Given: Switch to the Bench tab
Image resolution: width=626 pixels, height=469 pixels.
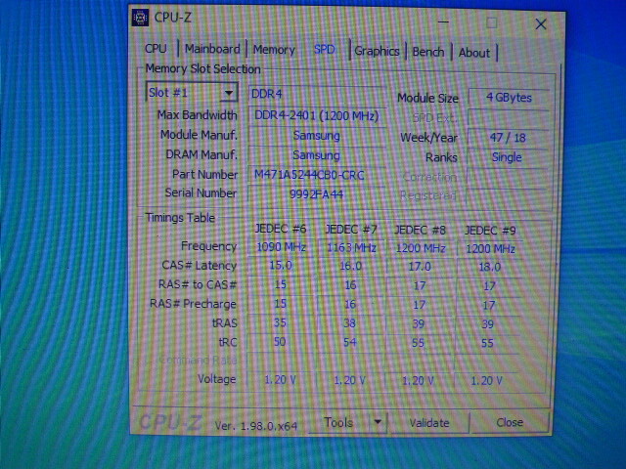Looking at the screenshot, I should pyautogui.click(x=428, y=52).
